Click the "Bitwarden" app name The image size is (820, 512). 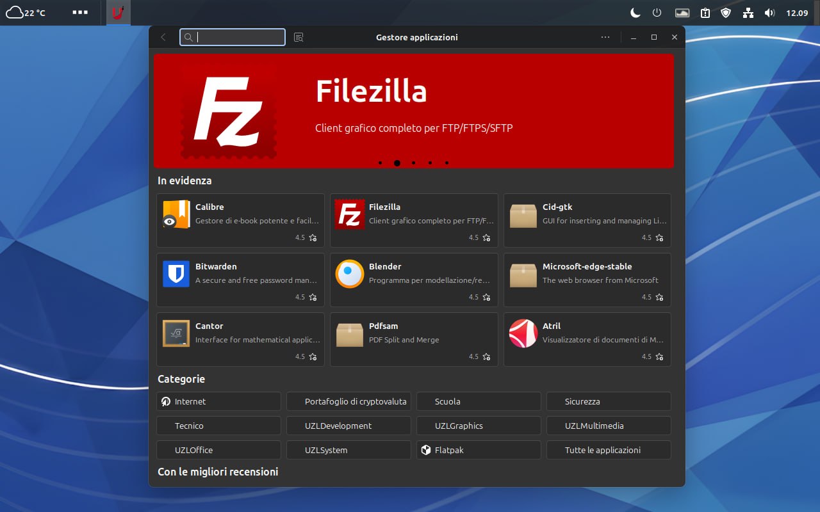coord(216,266)
